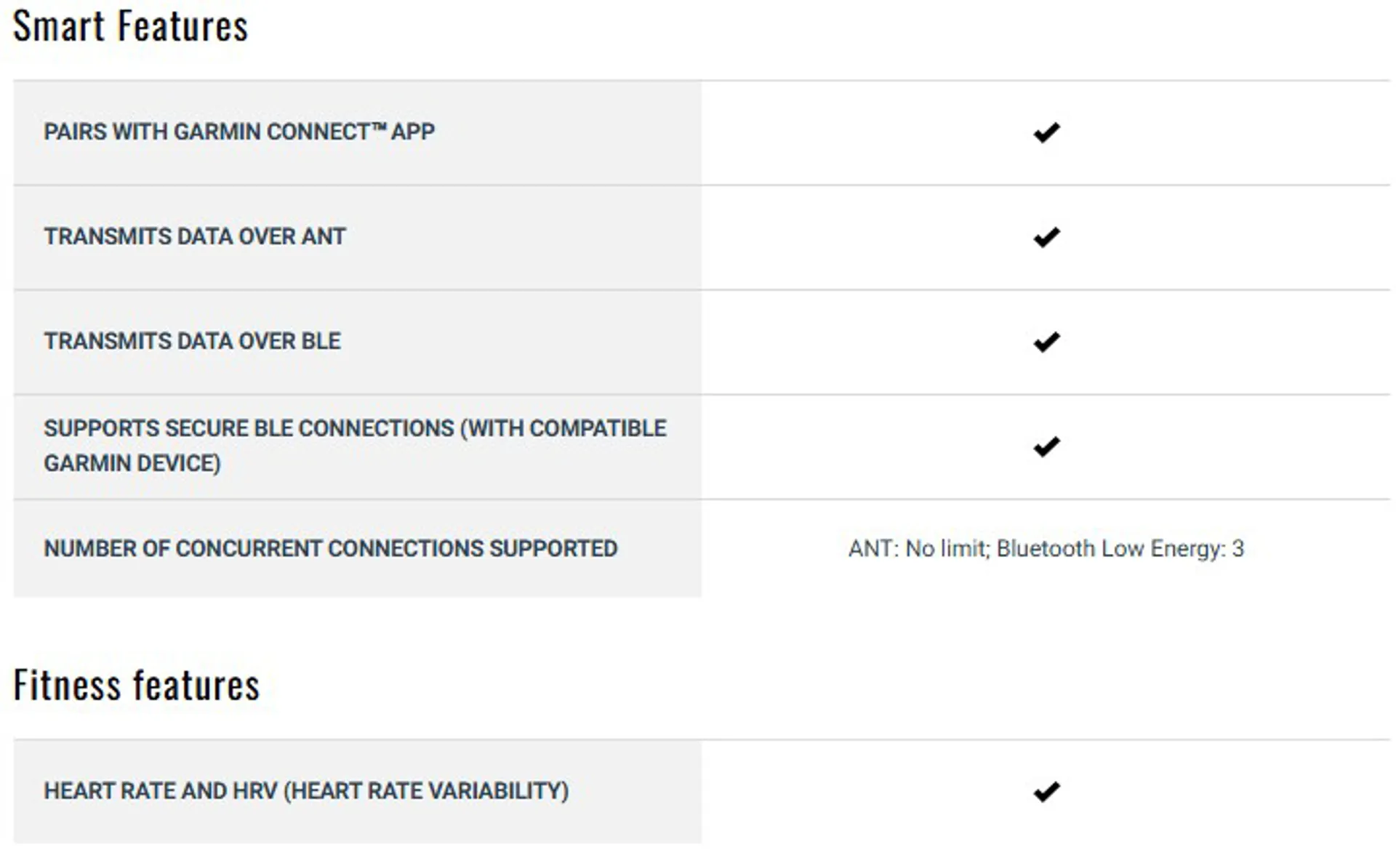Image resolution: width=1396 pixels, height=855 pixels.
Task: Click checkmark beside Transmits Data Over ANT
Action: [1046, 237]
